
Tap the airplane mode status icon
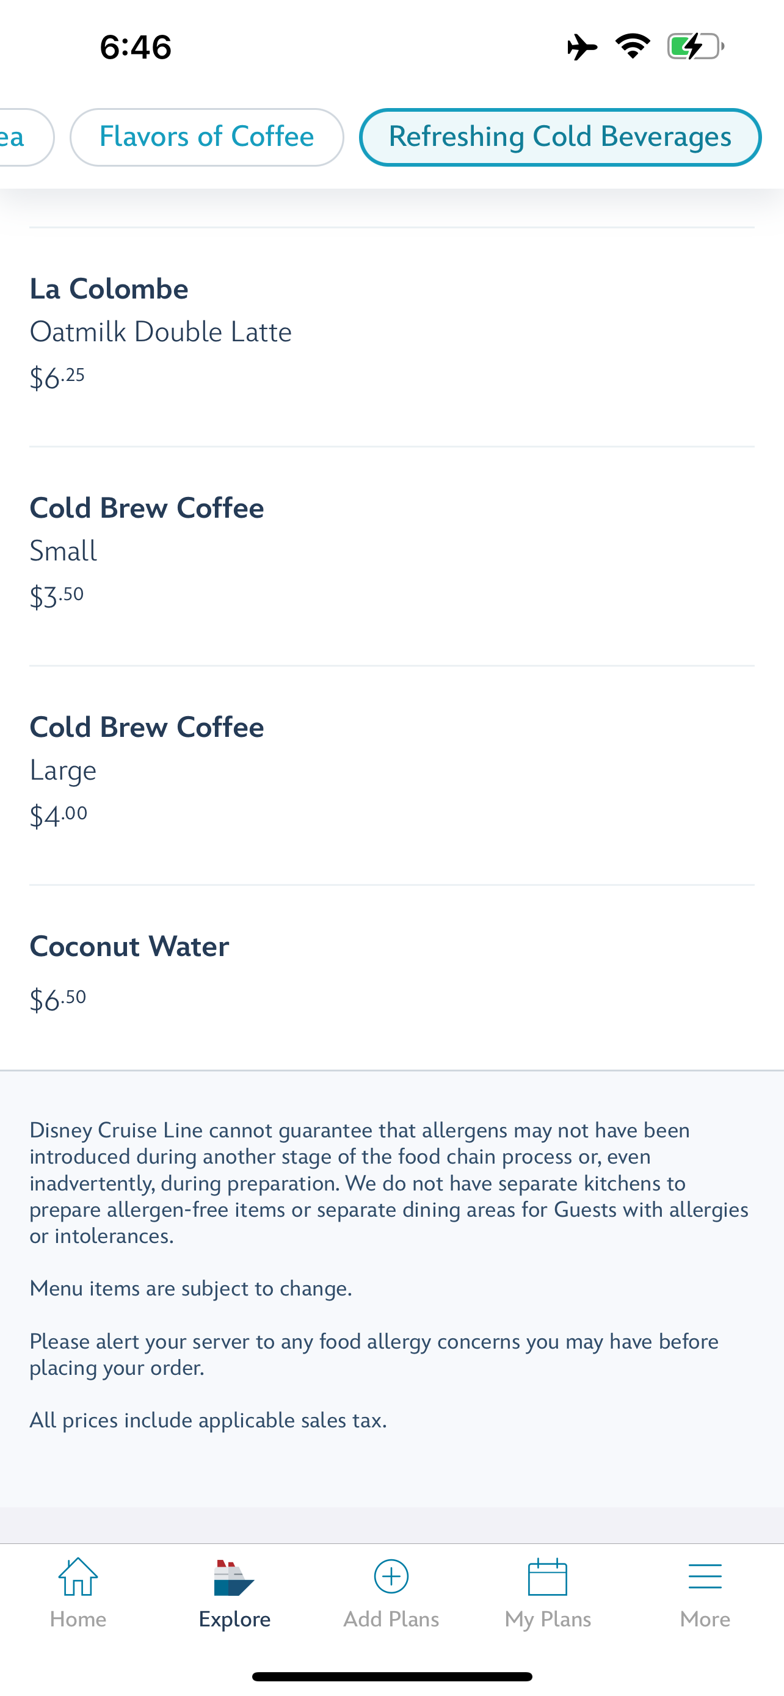[x=582, y=47]
